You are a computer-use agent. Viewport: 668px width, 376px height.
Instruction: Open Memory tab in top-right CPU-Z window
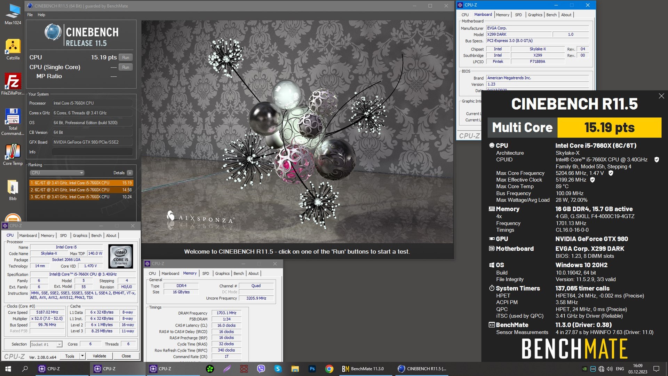(x=502, y=15)
